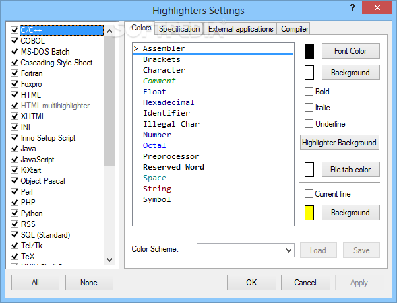Select the Illegal Char element
The image size is (397, 303).
(171, 124)
